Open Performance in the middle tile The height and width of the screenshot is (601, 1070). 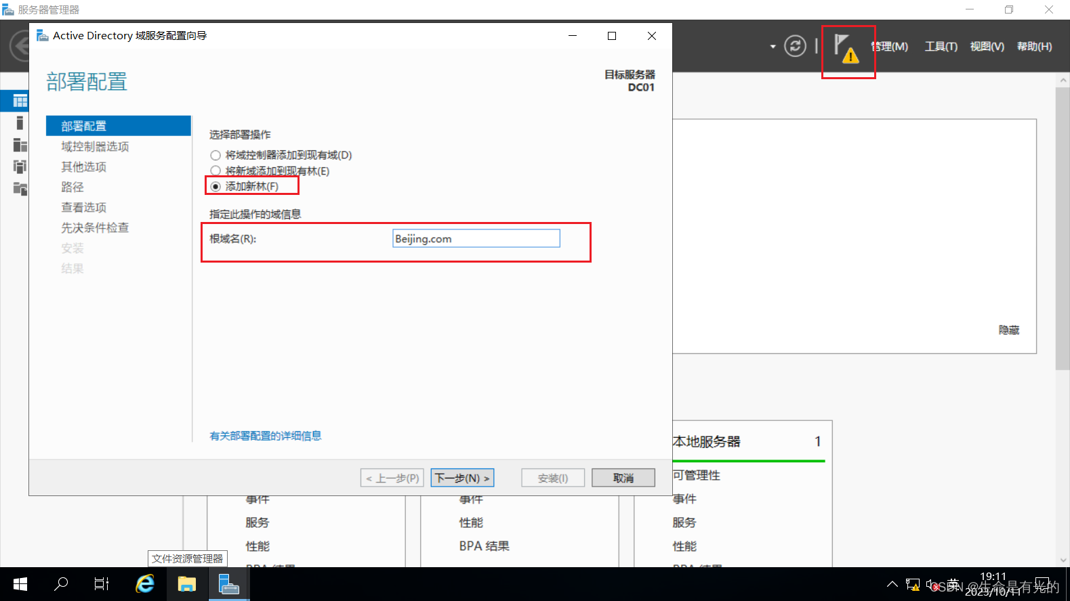(471, 522)
